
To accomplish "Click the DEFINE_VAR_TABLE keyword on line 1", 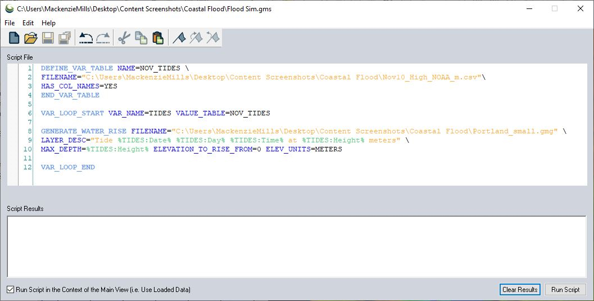I will 77,68.
